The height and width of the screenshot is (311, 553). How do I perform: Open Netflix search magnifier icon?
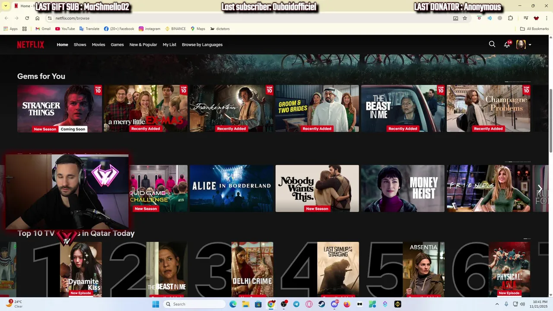click(492, 44)
